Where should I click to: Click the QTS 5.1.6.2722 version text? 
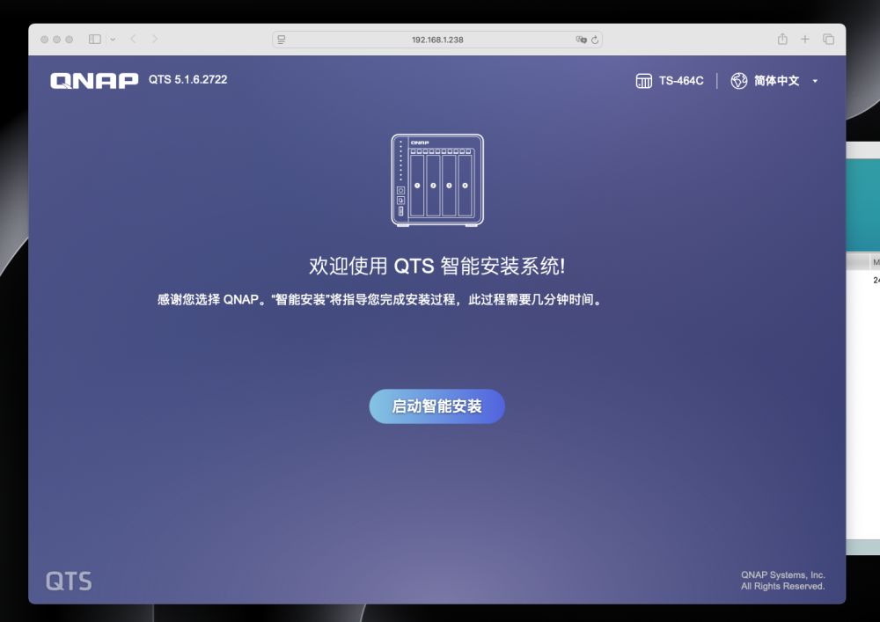point(188,80)
